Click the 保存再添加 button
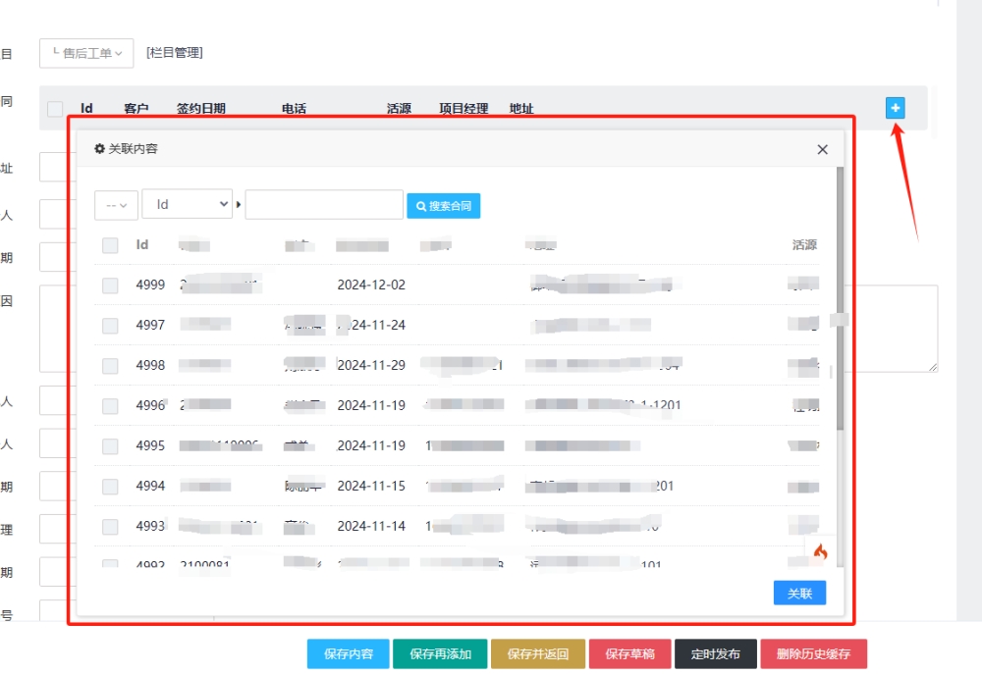982x674 pixels. coord(440,654)
